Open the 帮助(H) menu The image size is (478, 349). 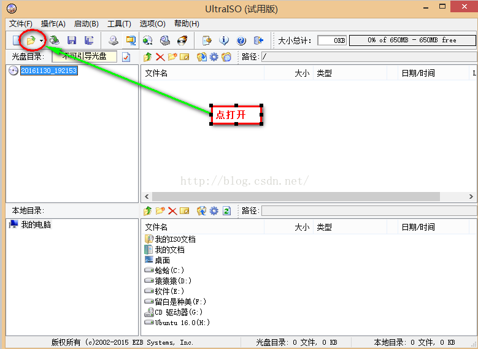click(x=187, y=24)
